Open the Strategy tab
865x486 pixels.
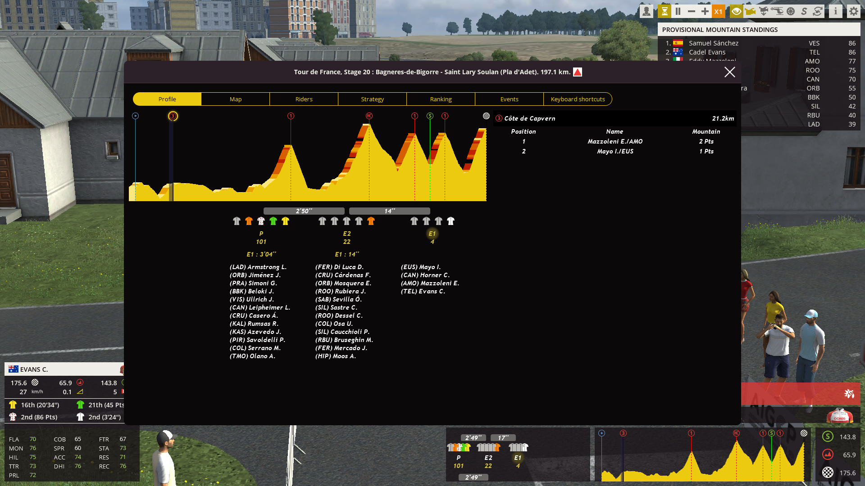[373, 99]
